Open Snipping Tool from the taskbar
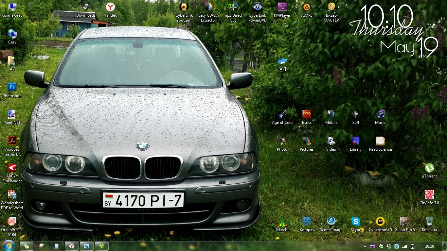447x251 pixels. pos(42,246)
